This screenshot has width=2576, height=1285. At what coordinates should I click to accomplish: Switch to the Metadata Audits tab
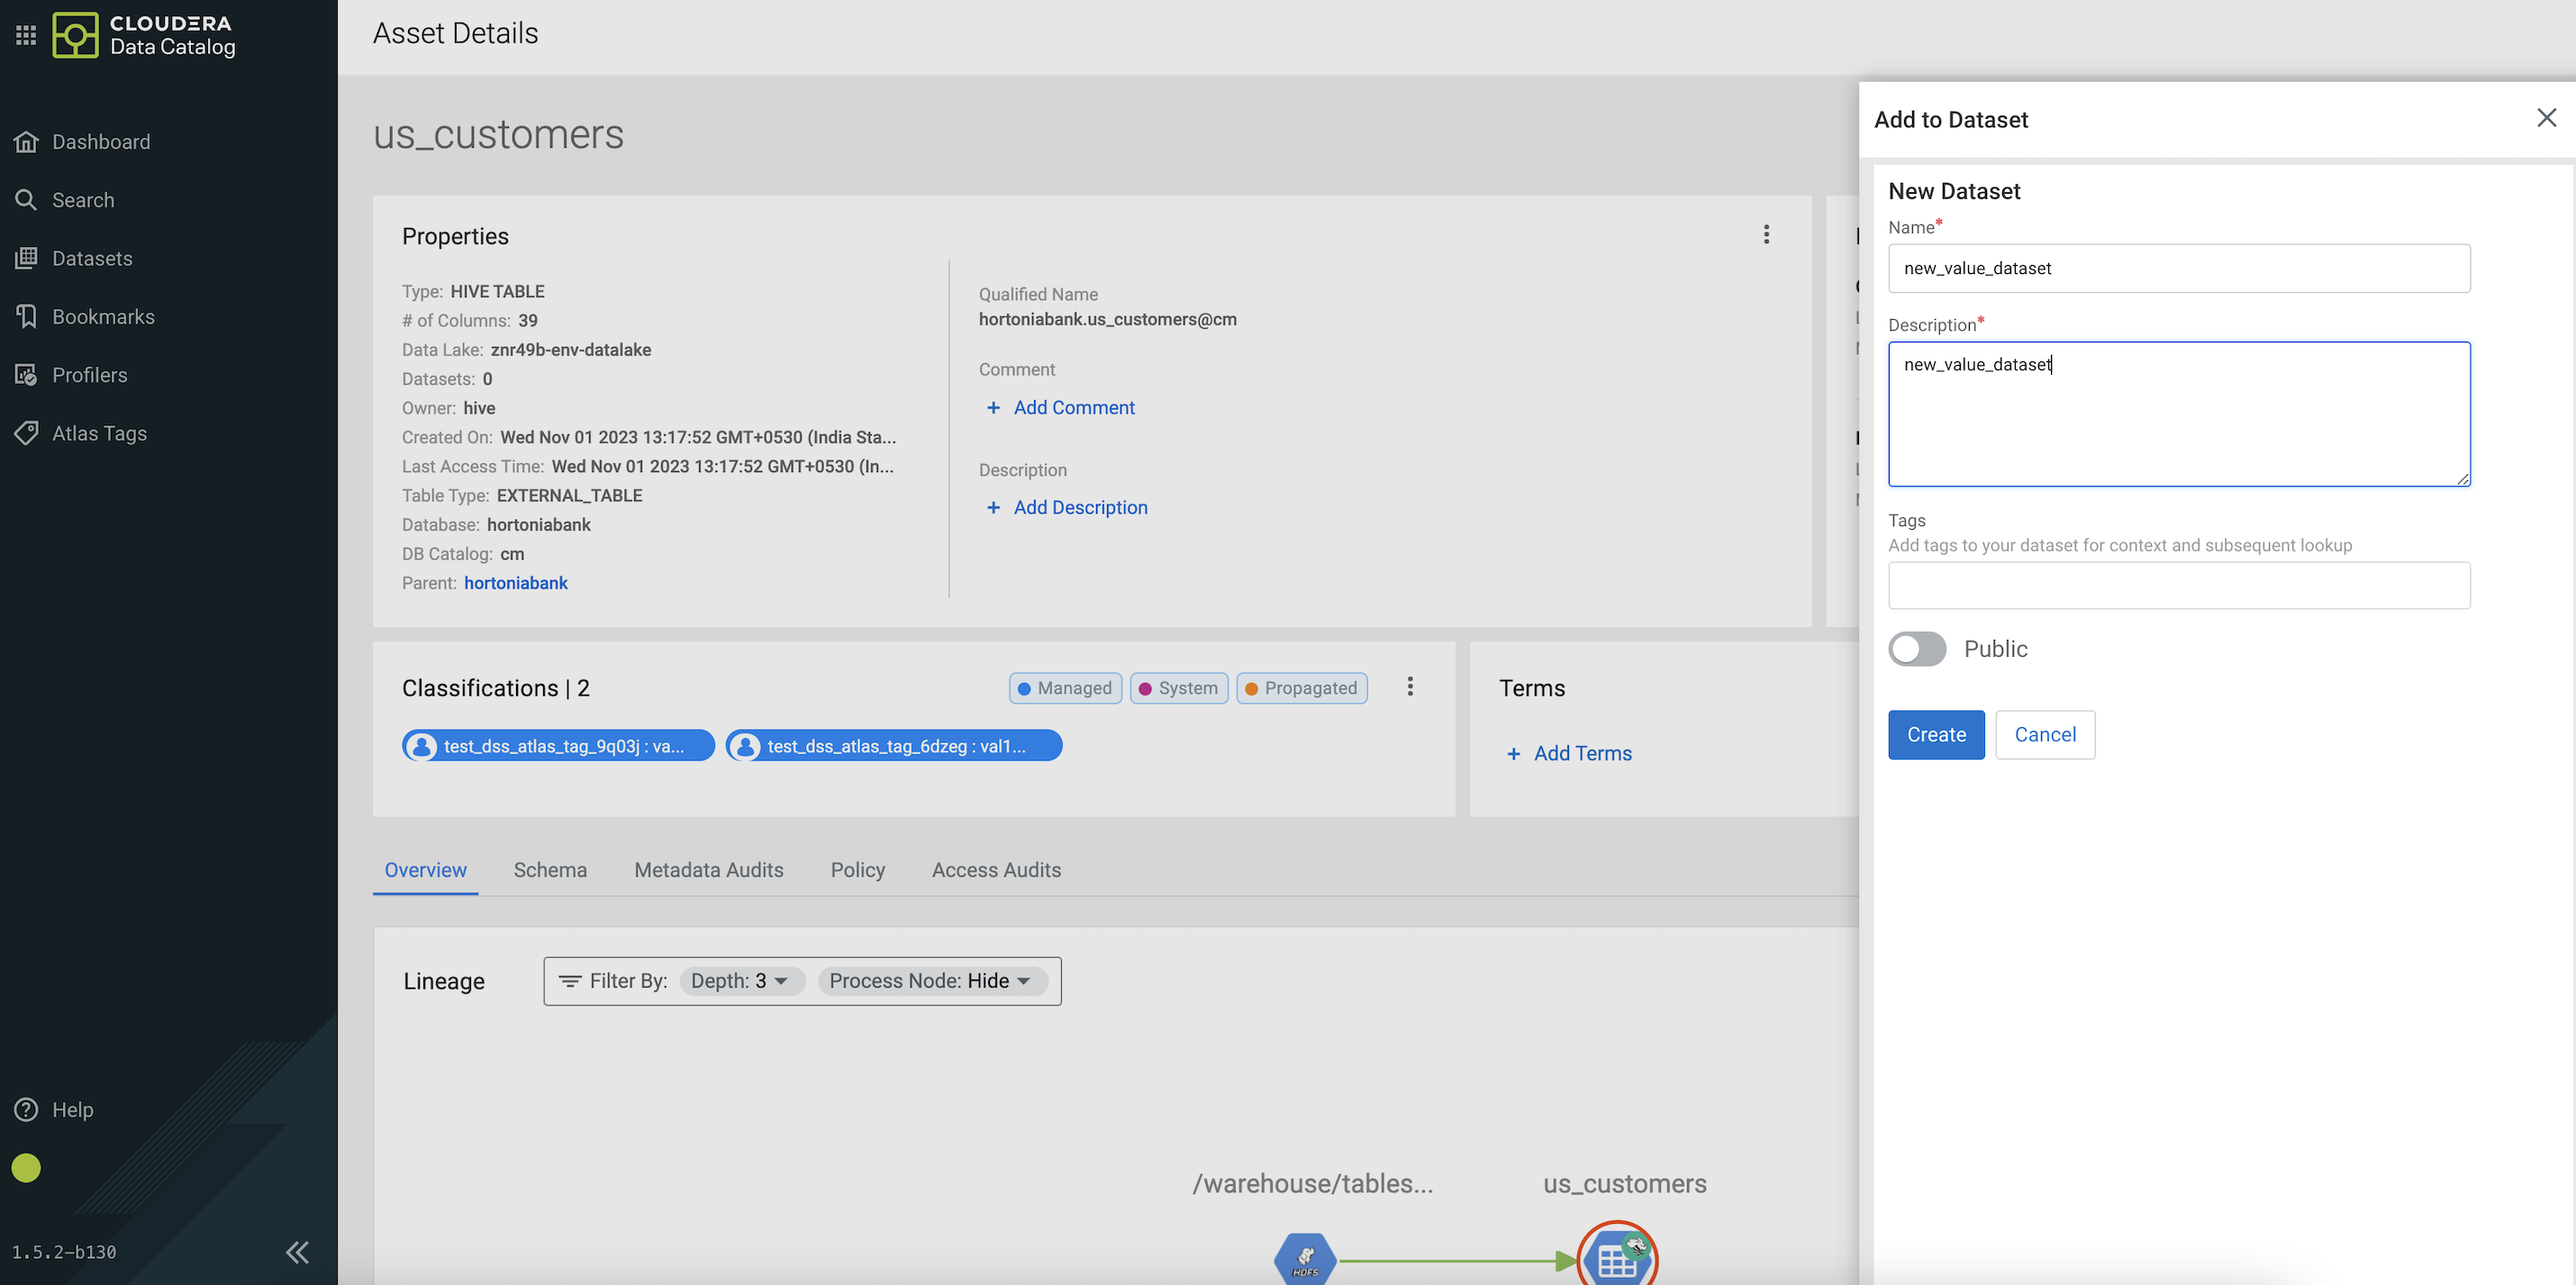coord(708,870)
